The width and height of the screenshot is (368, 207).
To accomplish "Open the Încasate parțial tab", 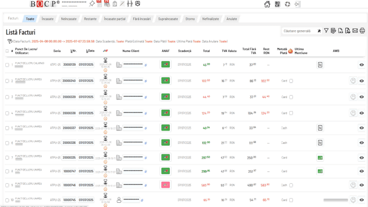I will [115, 19].
